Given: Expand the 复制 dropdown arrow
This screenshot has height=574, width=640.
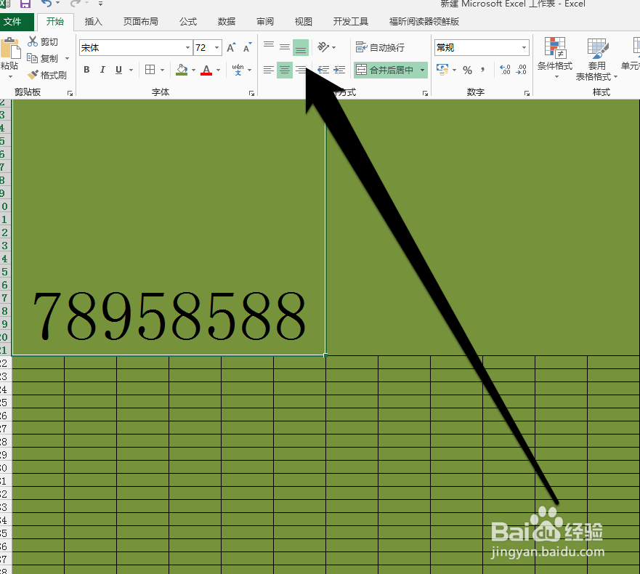Looking at the screenshot, I should tap(67, 58).
